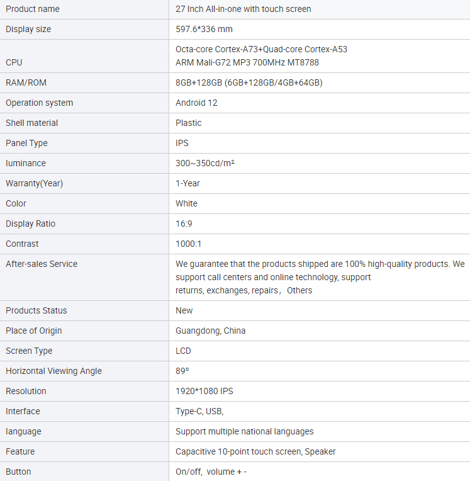The width and height of the screenshot is (470, 481).
Task: Click the Display Ratio 16:9 value
Action: (184, 224)
